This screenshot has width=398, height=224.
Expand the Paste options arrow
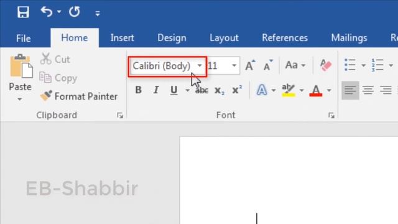(x=20, y=99)
